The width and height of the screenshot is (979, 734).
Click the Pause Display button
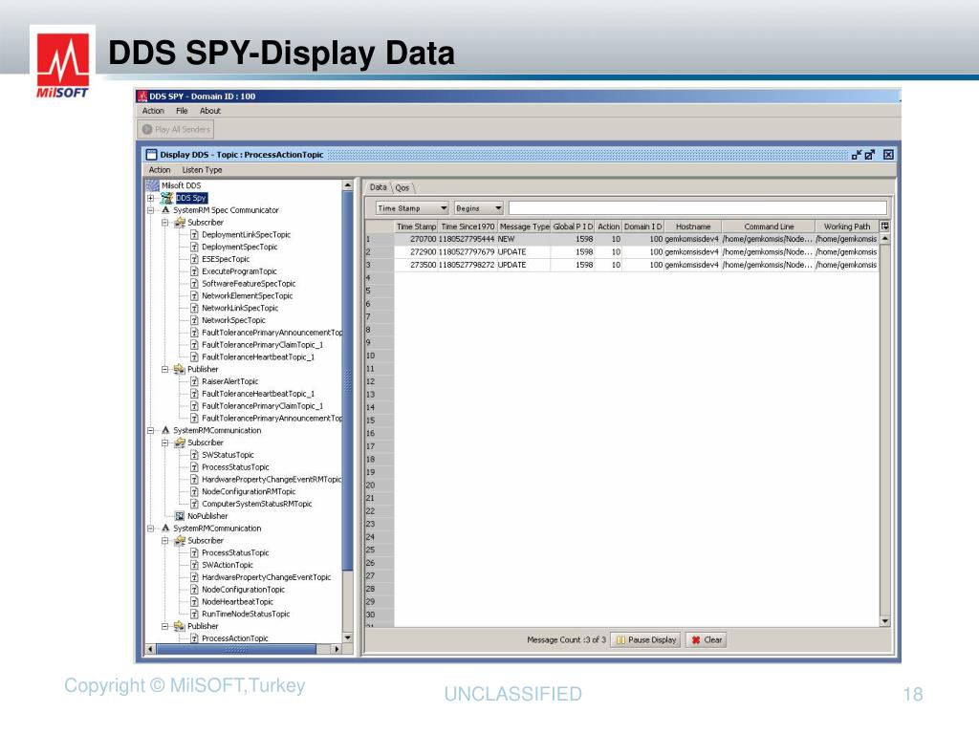[x=645, y=639]
